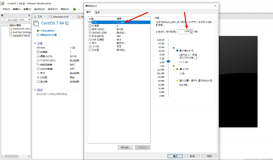
Task: Click yellow minimum guest memory marker triangle
Action: (173, 70)
